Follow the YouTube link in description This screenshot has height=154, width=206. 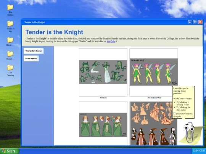point(111,41)
